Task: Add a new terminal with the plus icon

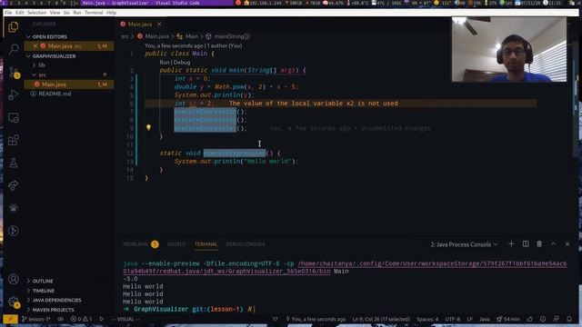Action: (x=511, y=243)
